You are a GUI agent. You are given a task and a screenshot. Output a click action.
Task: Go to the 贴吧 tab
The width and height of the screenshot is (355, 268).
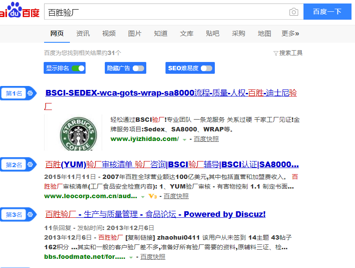coord(213,34)
